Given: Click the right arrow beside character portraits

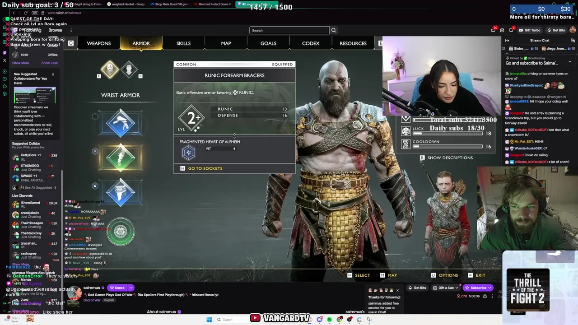Looking at the screenshot, I should click(140, 76).
